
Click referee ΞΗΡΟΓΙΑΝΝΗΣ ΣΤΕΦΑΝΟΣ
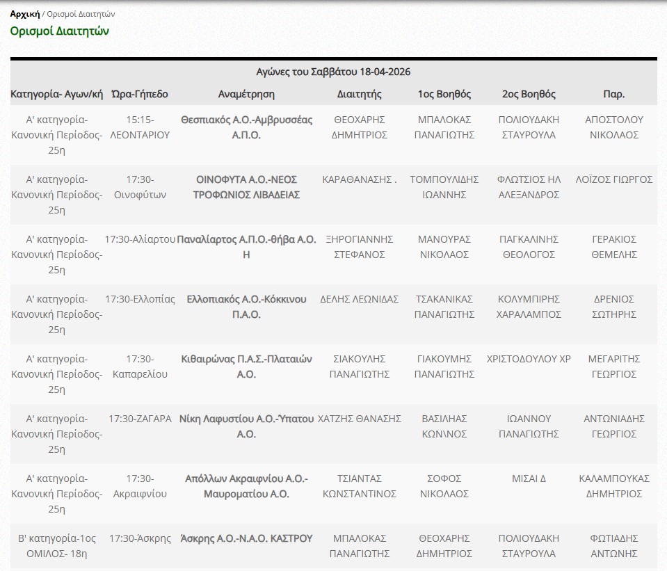point(359,247)
